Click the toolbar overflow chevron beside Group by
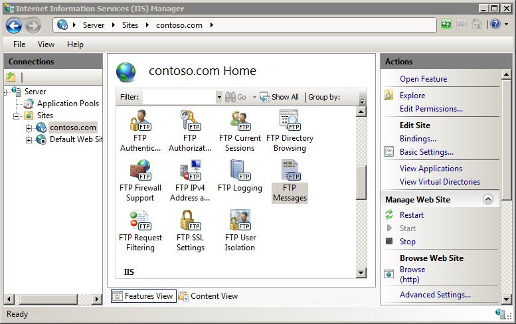The width and height of the screenshot is (516, 324). tap(363, 102)
